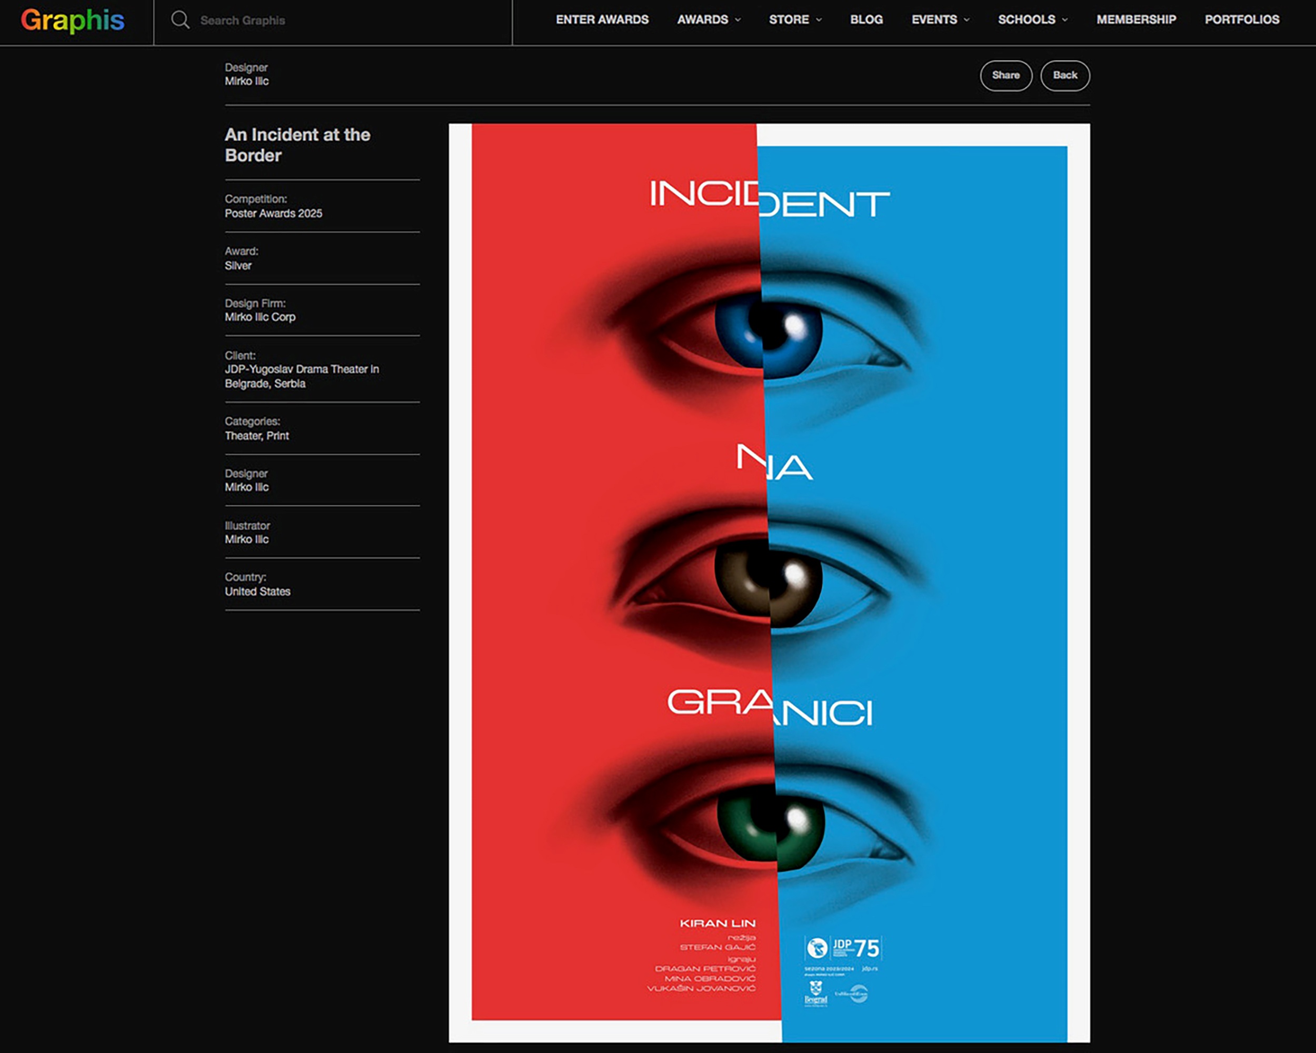Screen dimensions: 1316x1053
Task: Go to the Blog page
Action: (866, 19)
